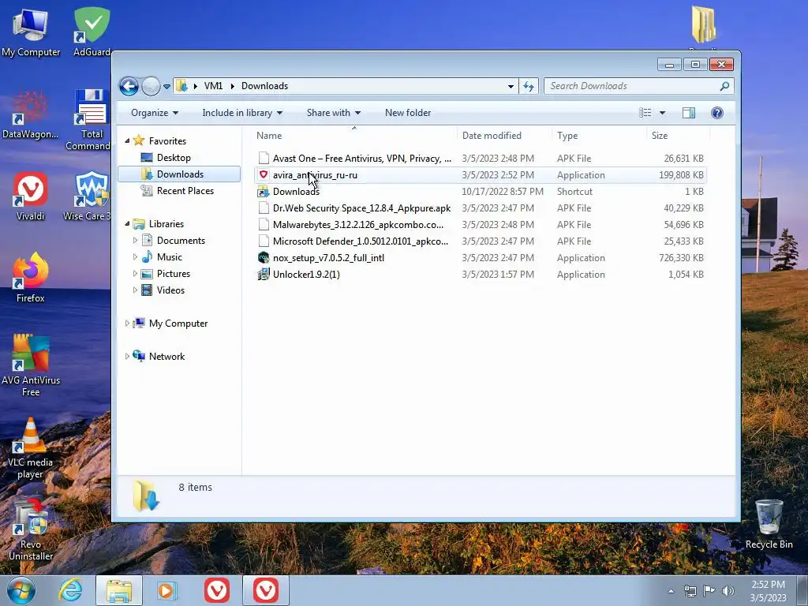The height and width of the screenshot is (606, 808).
Task: Expand the Music library
Action: (135, 257)
